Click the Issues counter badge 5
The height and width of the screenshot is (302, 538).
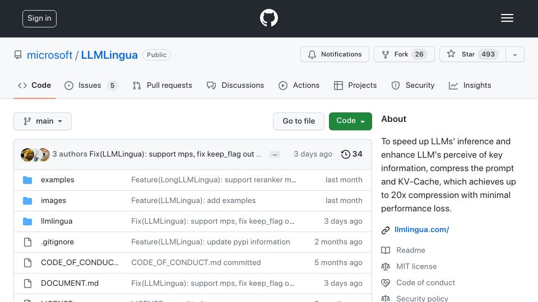pos(112,85)
